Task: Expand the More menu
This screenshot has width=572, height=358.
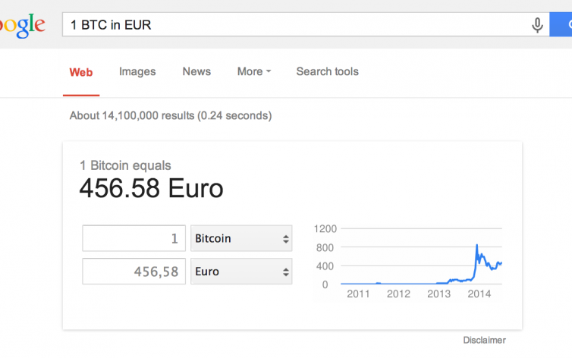Action: tap(254, 72)
